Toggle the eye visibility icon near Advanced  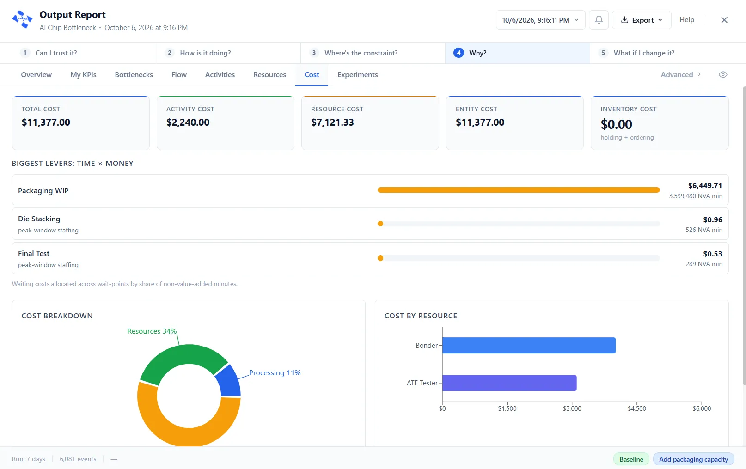(723, 75)
